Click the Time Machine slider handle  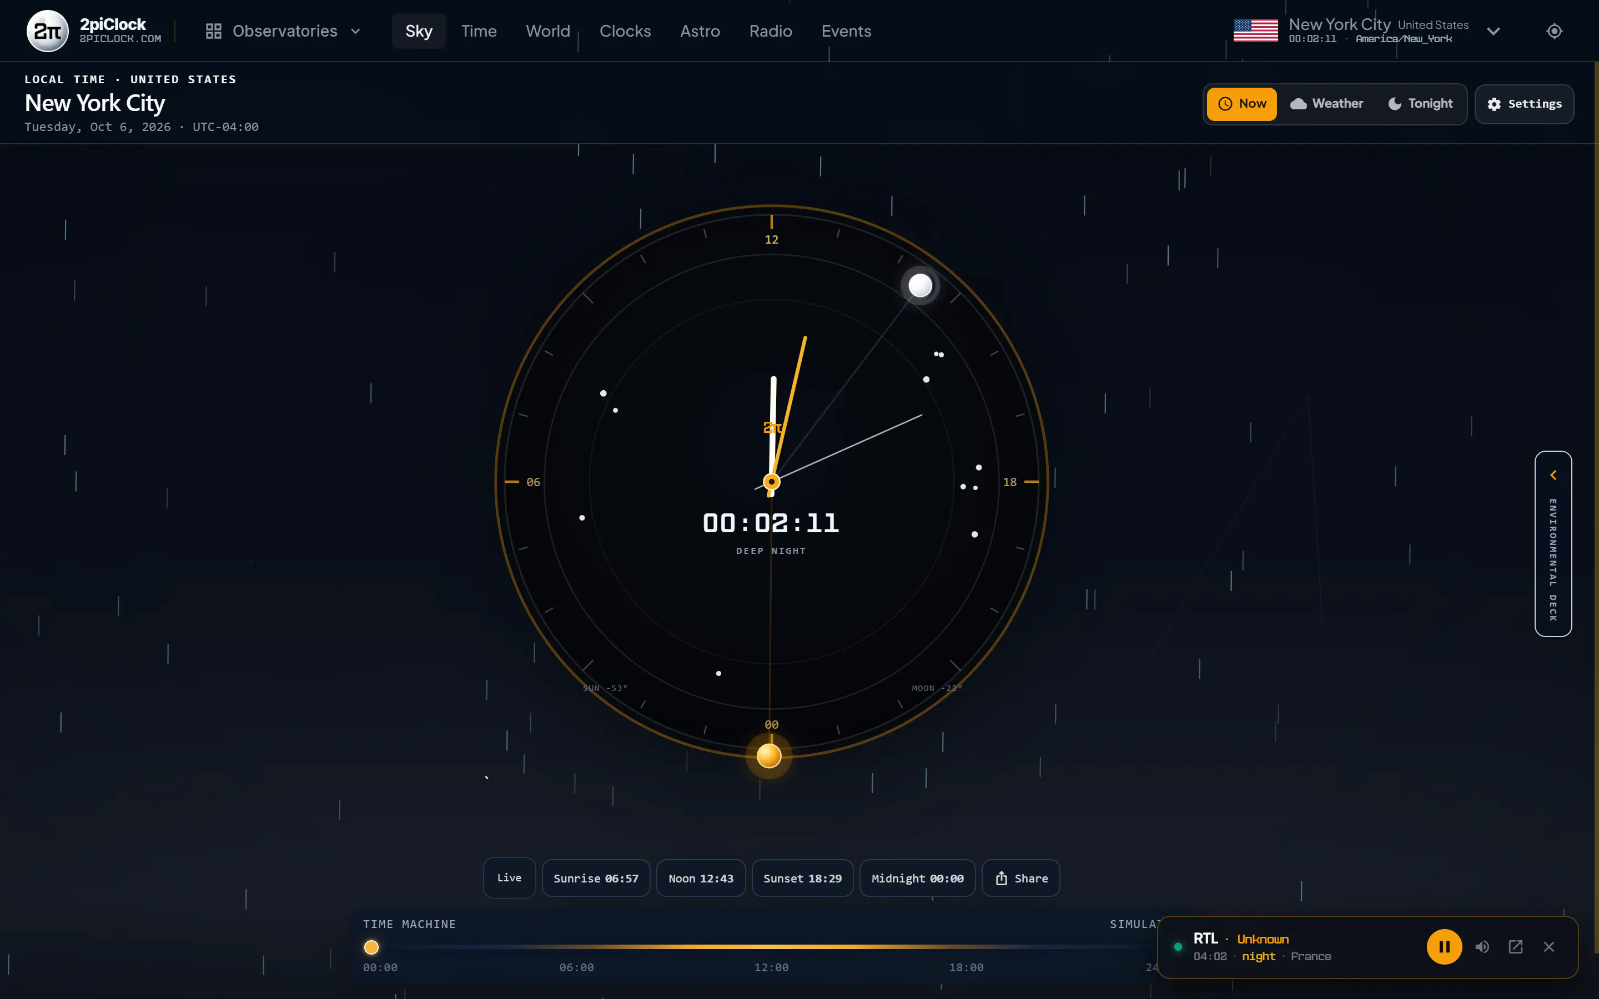[x=371, y=947]
